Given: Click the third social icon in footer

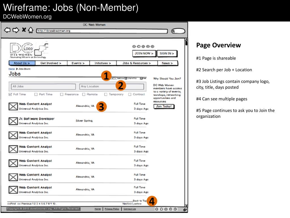Looking at the screenshot, I should 166,209.
